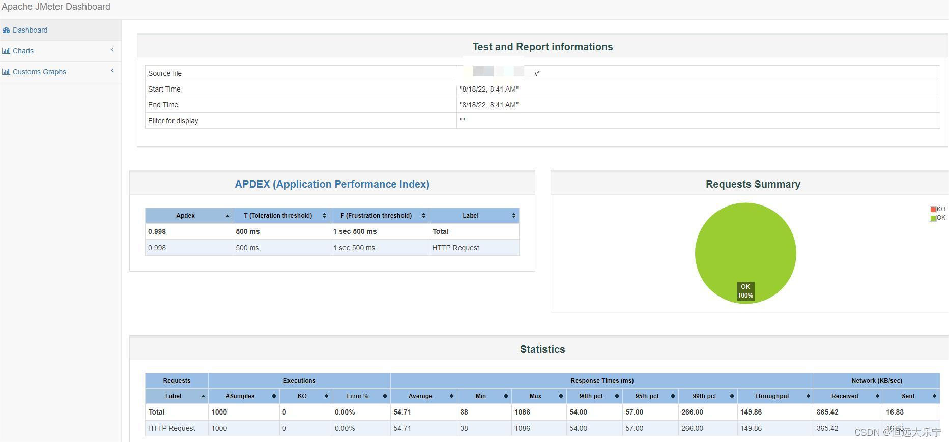Click the Dashboard gauge icon
This screenshot has width=949, height=442.
[6, 30]
